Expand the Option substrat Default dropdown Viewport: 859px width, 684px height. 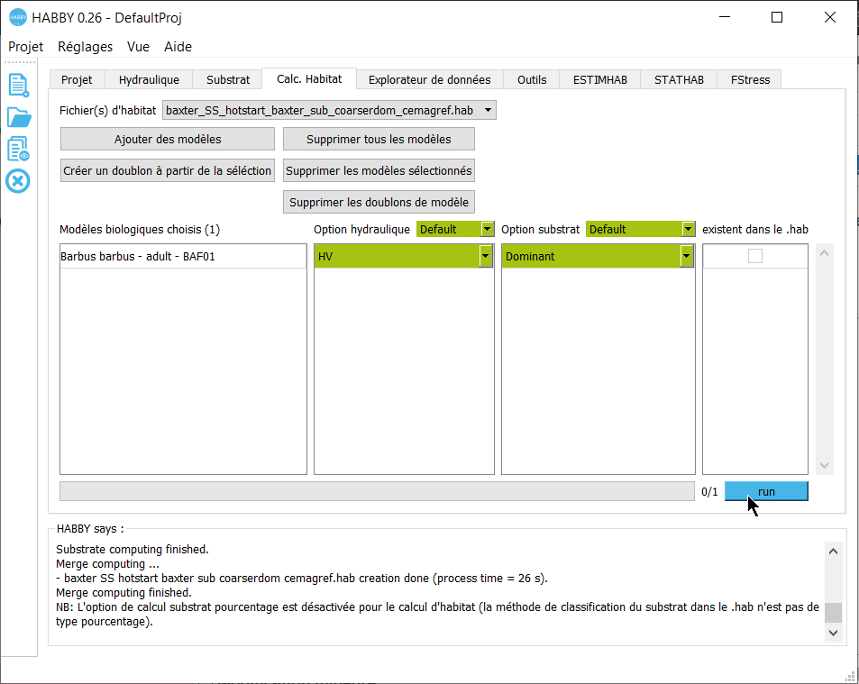coord(641,229)
